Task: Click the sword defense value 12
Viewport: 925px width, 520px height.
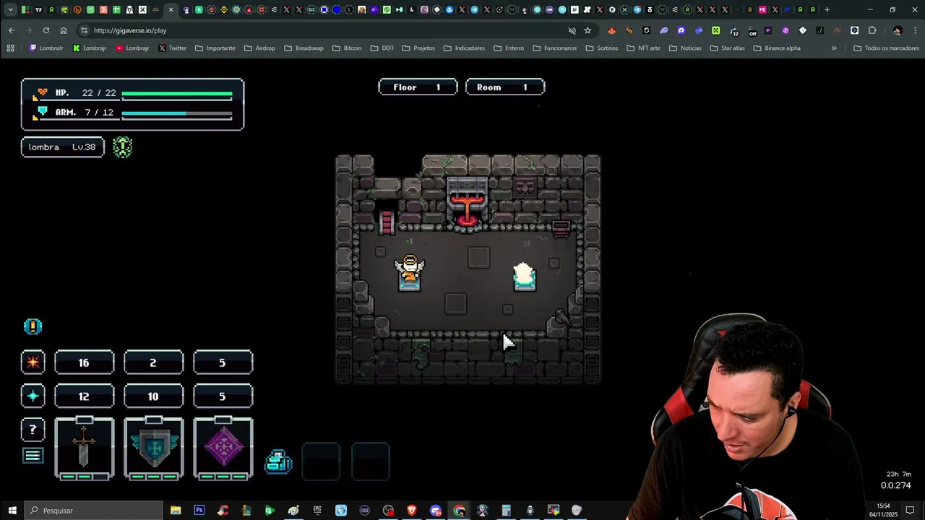Action: (x=84, y=396)
